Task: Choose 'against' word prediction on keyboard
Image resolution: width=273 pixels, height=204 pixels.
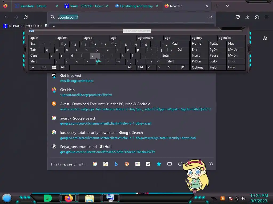Action: pos(69,38)
